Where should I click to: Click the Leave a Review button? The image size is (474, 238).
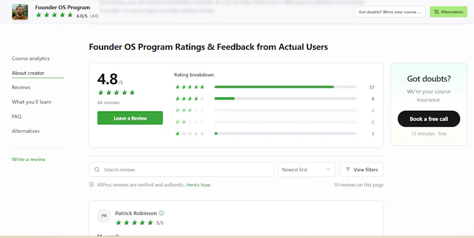(130, 118)
